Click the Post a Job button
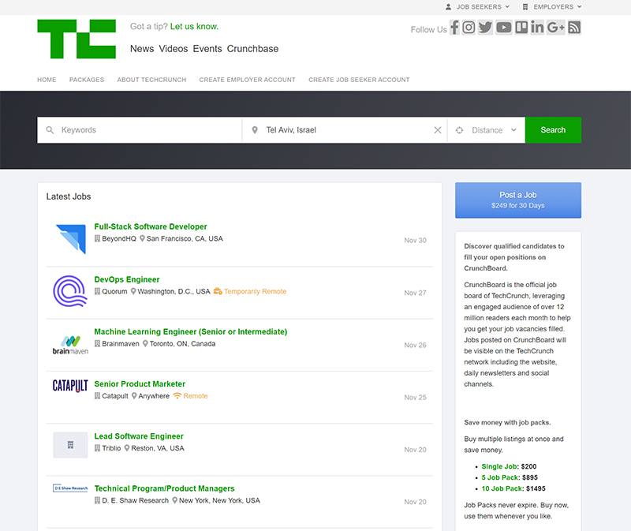Screen dimensions: 631x531 (x=518, y=200)
